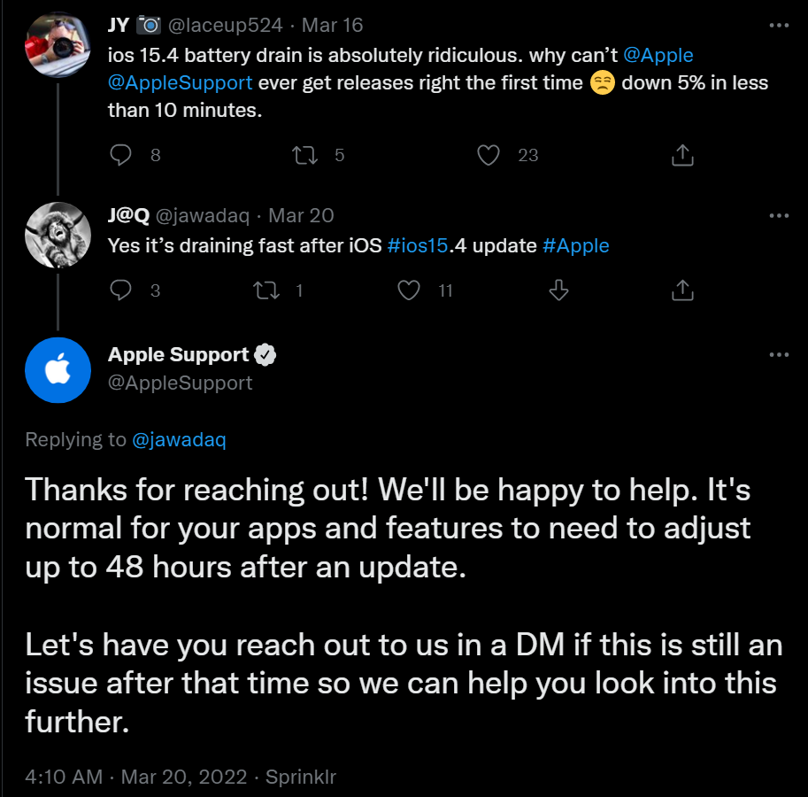Viewport: 808px width, 797px height.
Task: Like JY's battery drain tweet
Action: (x=489, y=155)
